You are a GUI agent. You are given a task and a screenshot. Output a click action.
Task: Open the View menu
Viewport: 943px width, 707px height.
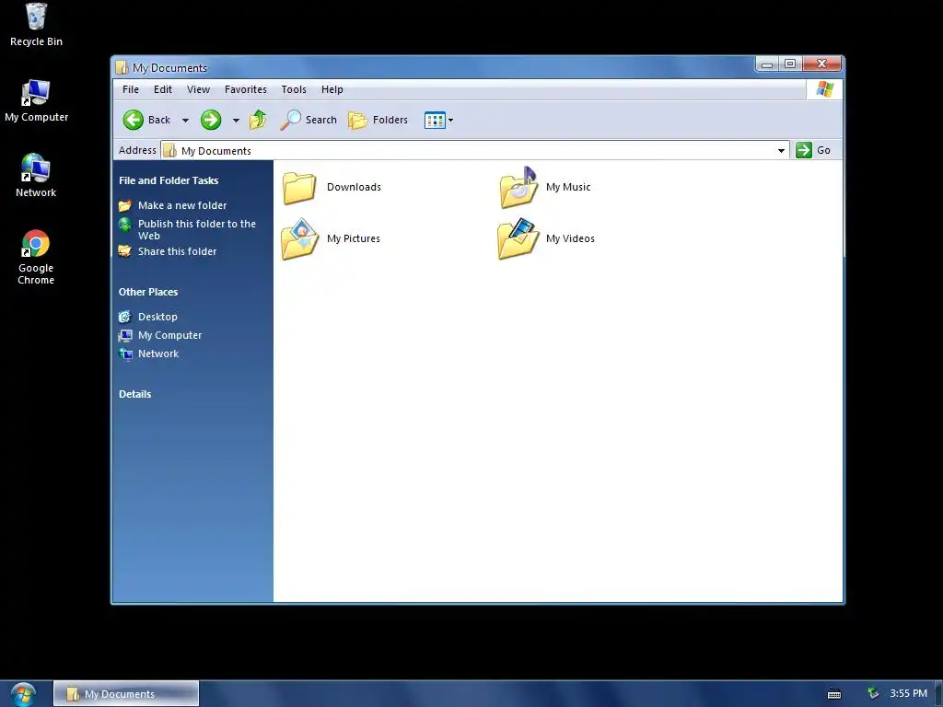(198, 89)
